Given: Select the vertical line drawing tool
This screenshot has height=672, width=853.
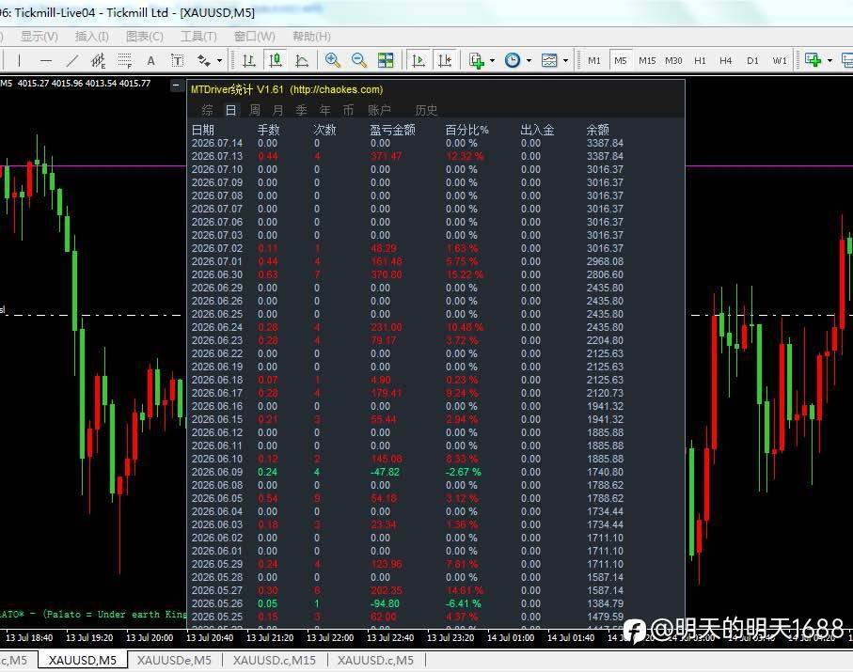Looking at the screenshot, I should [x=19, y=60].
